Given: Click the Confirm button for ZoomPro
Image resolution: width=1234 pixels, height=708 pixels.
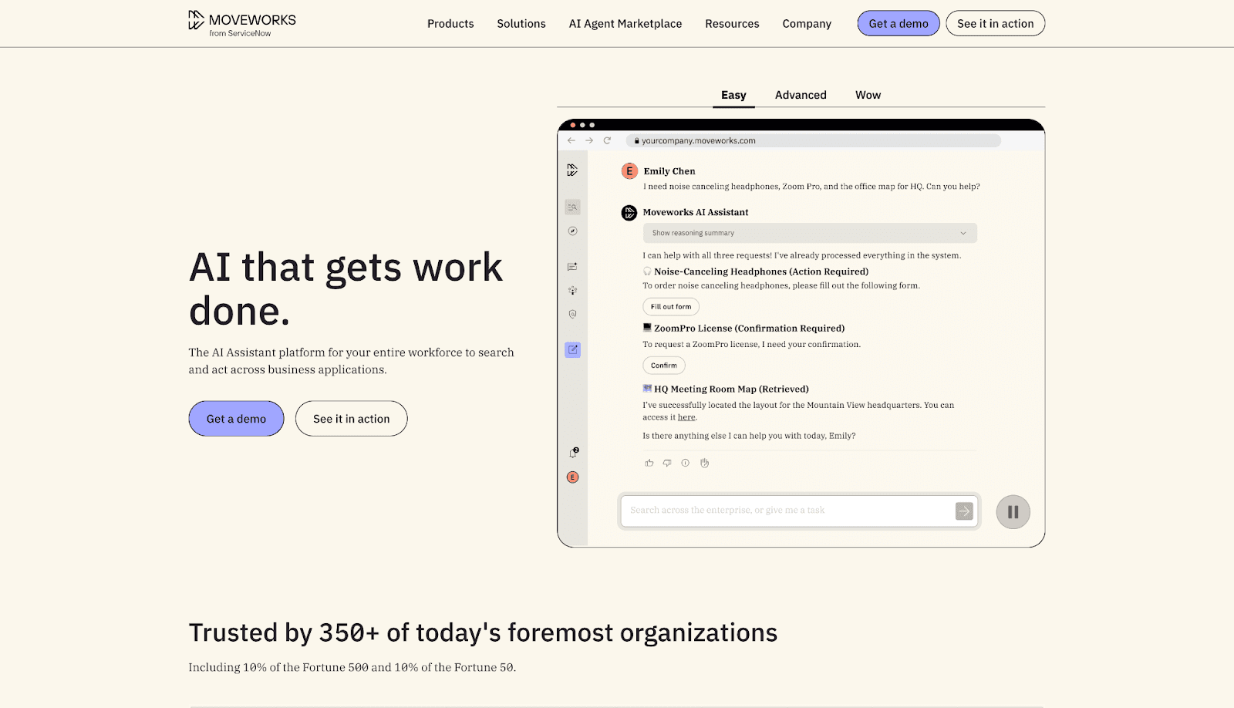Looking at the screenshot, I should click(x=664, y=366).
